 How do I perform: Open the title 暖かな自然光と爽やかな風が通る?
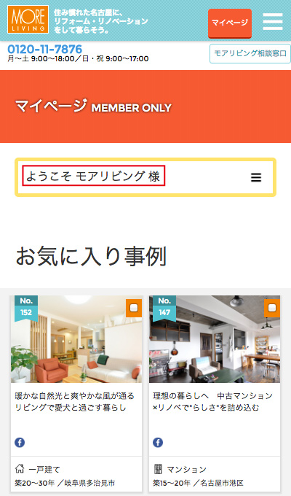pos(74,396)
